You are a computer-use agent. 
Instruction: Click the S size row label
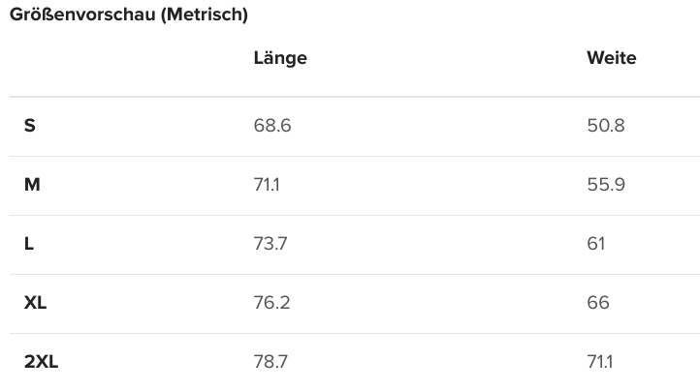(29, 125)
